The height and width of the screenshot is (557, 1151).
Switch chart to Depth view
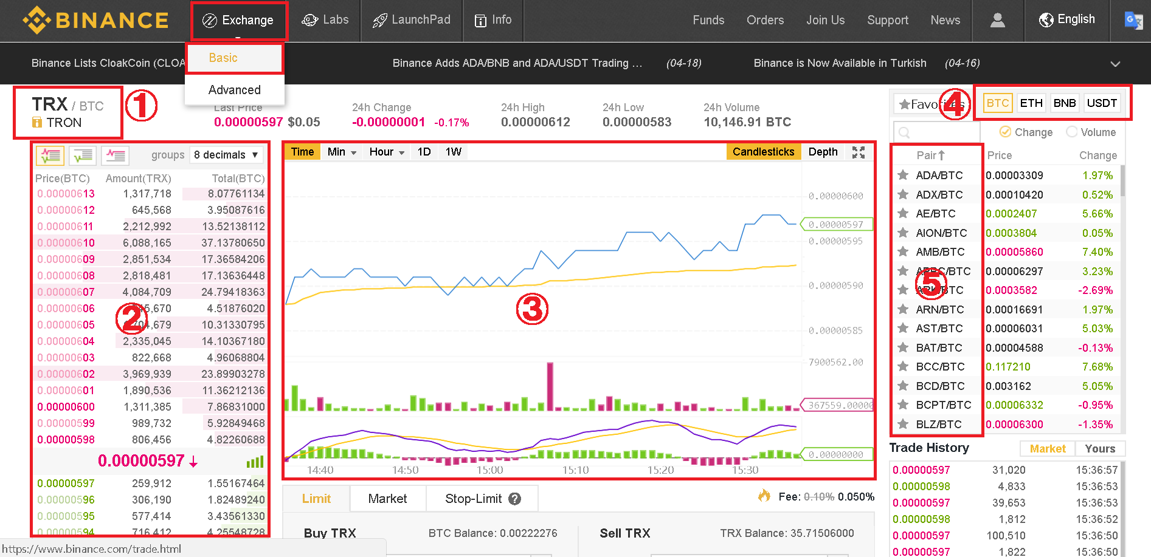click(x=823, y=152)
